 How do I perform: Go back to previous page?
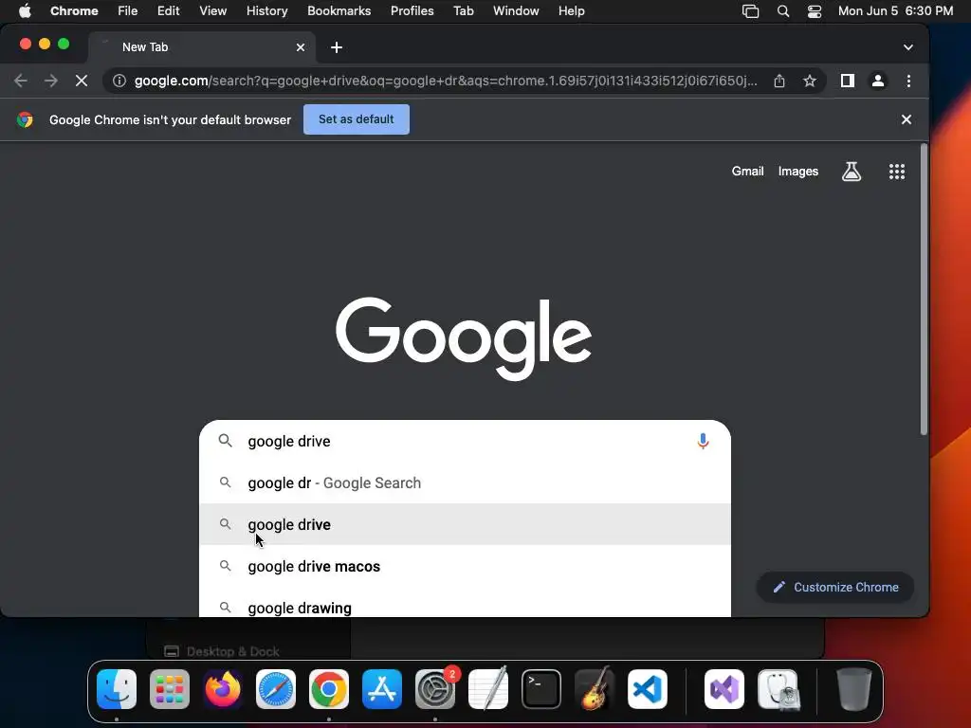[x=21, y=81]
